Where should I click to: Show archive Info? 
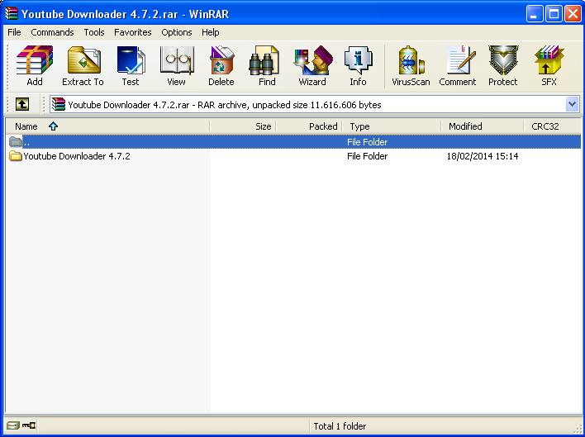[358, 66]
